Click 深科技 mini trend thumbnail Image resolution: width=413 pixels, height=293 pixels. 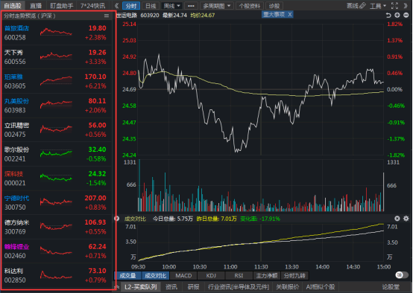coord(56,178)
